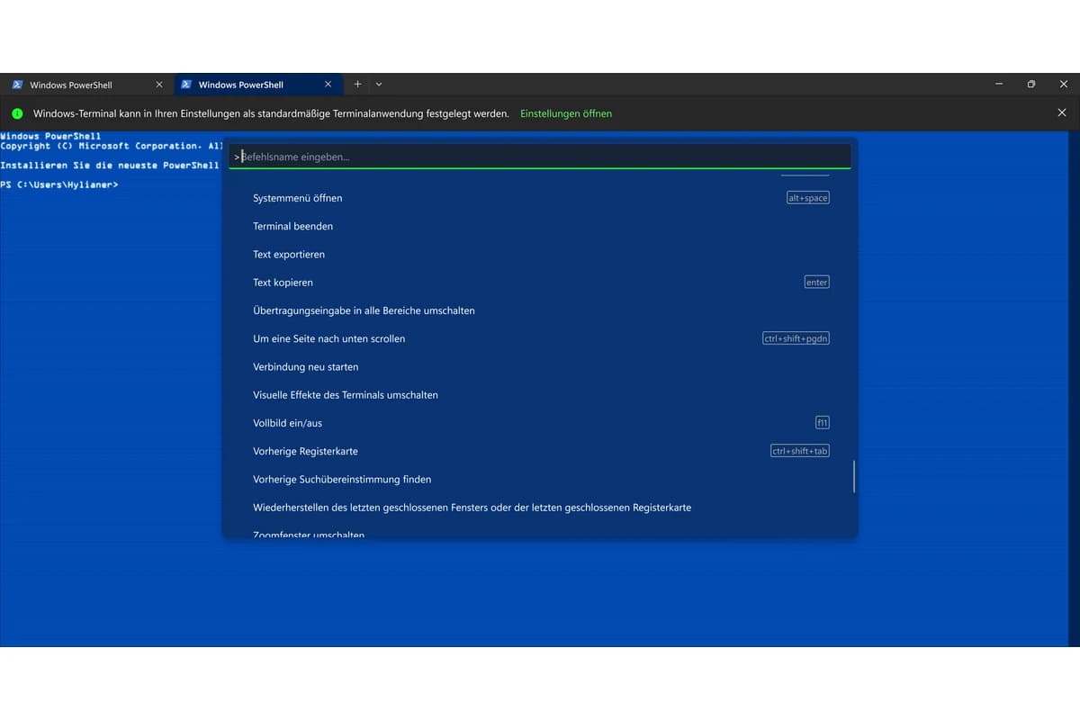Restore down the Windows Terminal window
Viewport: 1080px width, 720px height.
click(1031, 84)
